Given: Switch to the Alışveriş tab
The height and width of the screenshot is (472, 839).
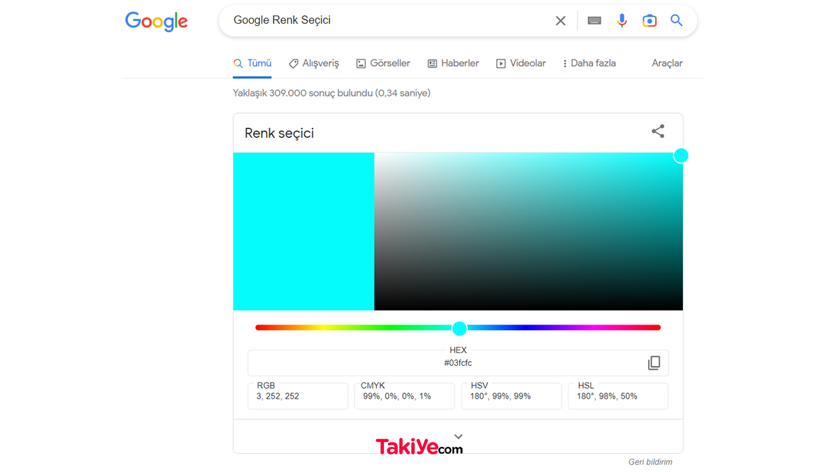Looking at the screenshot, I should (x=314, y=63).
